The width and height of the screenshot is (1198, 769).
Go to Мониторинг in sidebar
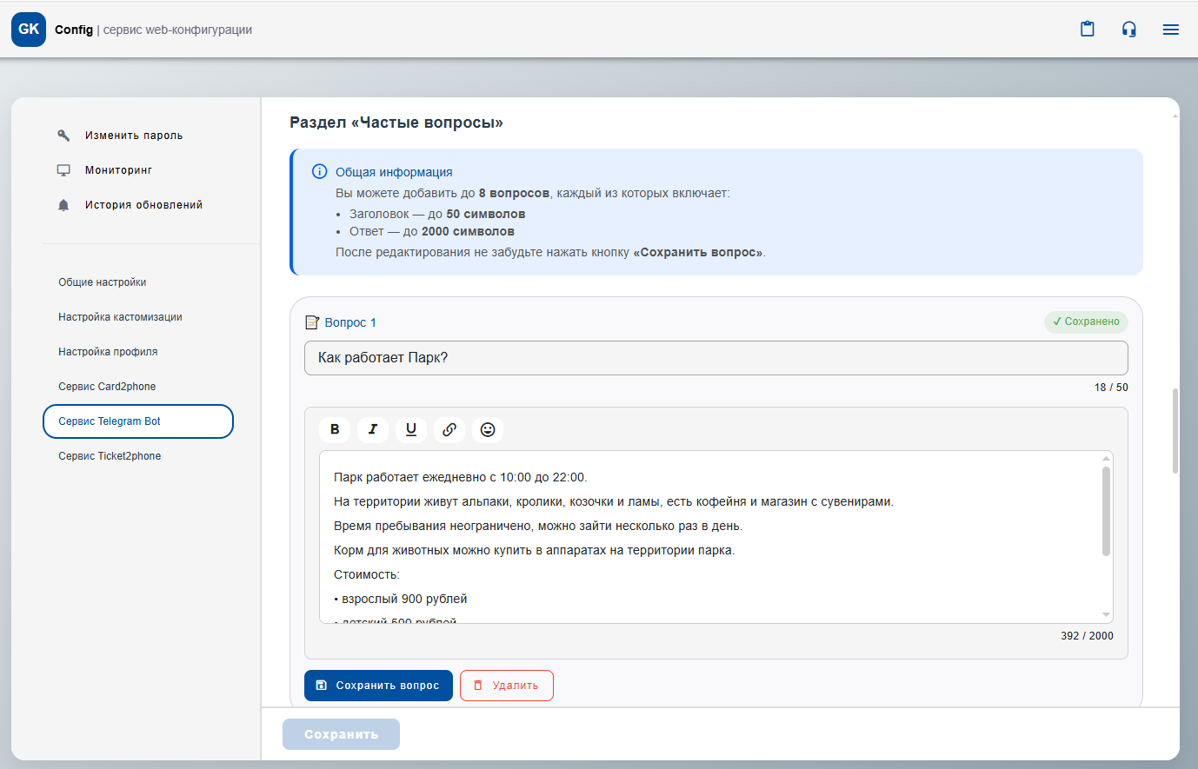118,170
